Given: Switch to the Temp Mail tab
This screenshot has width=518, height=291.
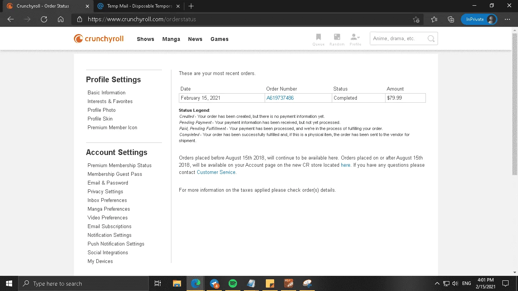Looking at the screenshot, I should (139, 6).
